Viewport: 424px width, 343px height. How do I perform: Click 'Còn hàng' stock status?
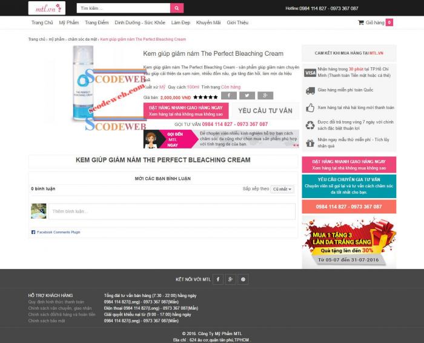[x=231, y=87]
